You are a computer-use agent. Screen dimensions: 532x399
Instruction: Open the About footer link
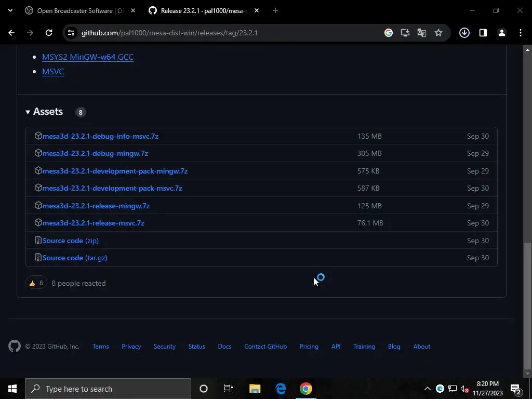(x=422, y=347)
